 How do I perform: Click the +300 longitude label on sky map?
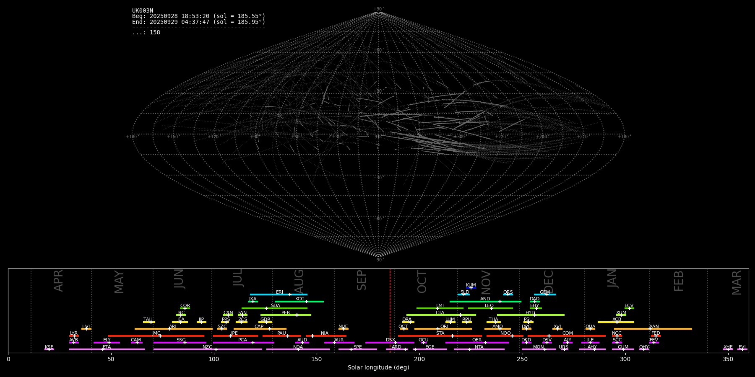[460, 137]
